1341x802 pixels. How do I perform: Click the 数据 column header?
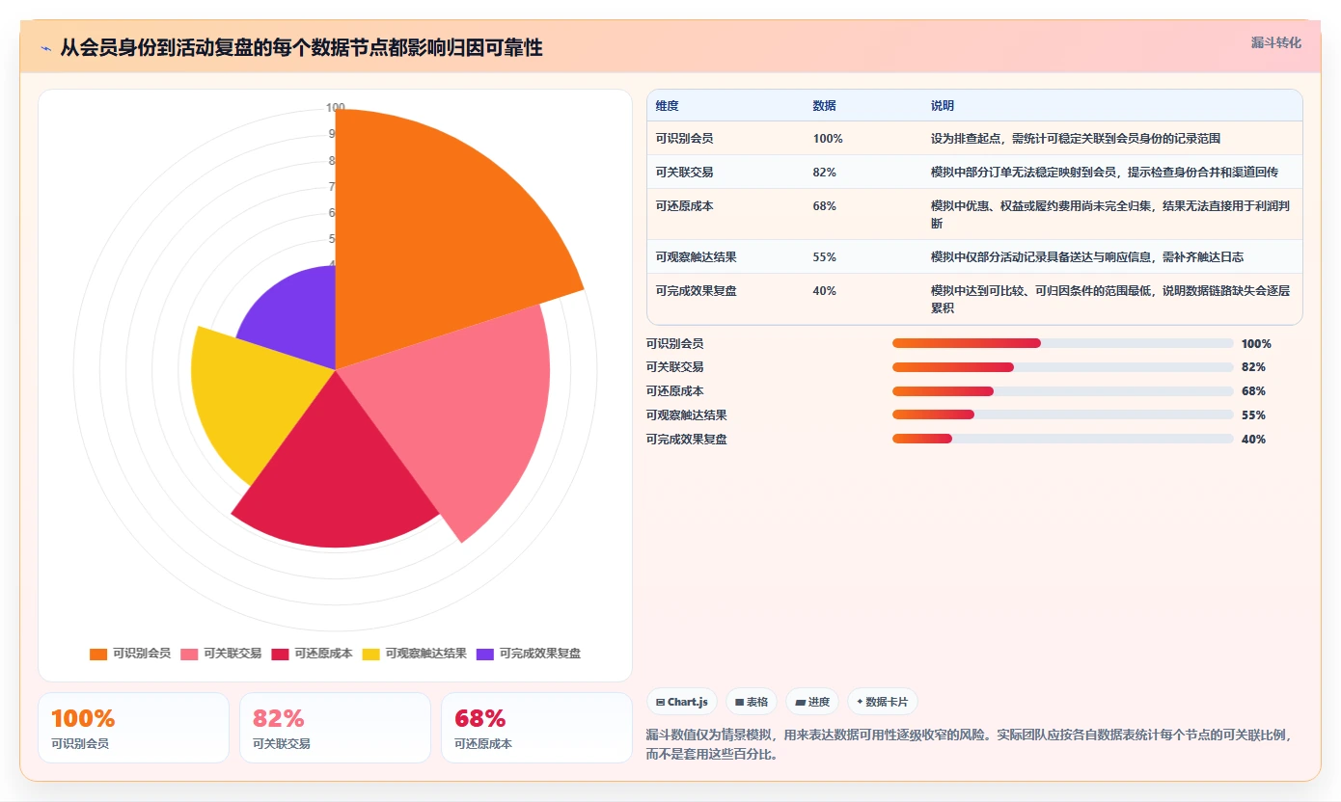(x=825, y=106)
